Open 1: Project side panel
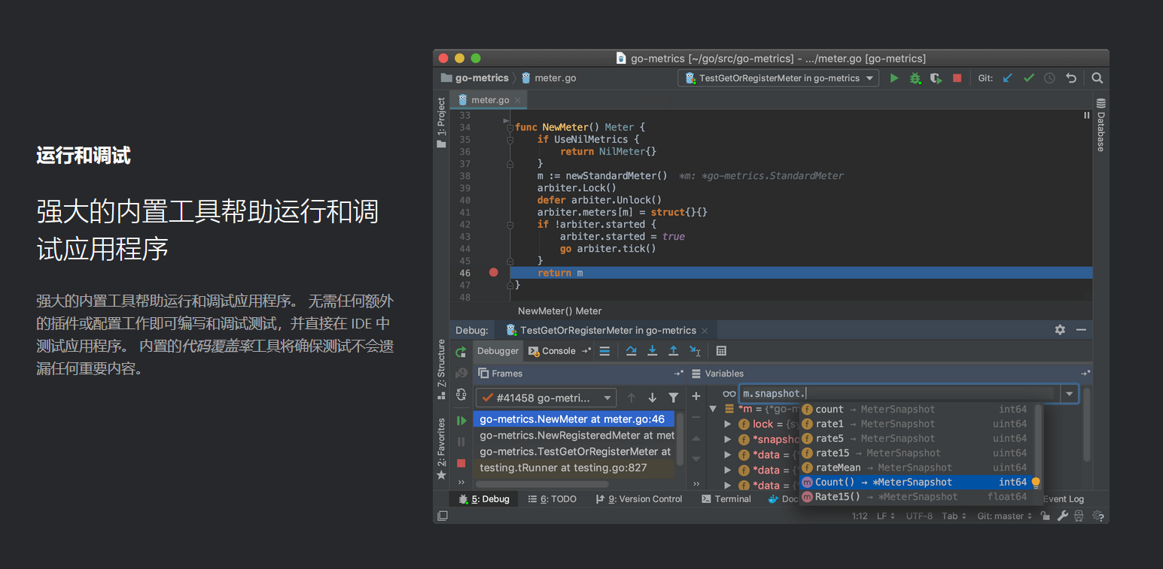Image resolution: width=1163 pixels, height=569 pixels. point(441,123)
